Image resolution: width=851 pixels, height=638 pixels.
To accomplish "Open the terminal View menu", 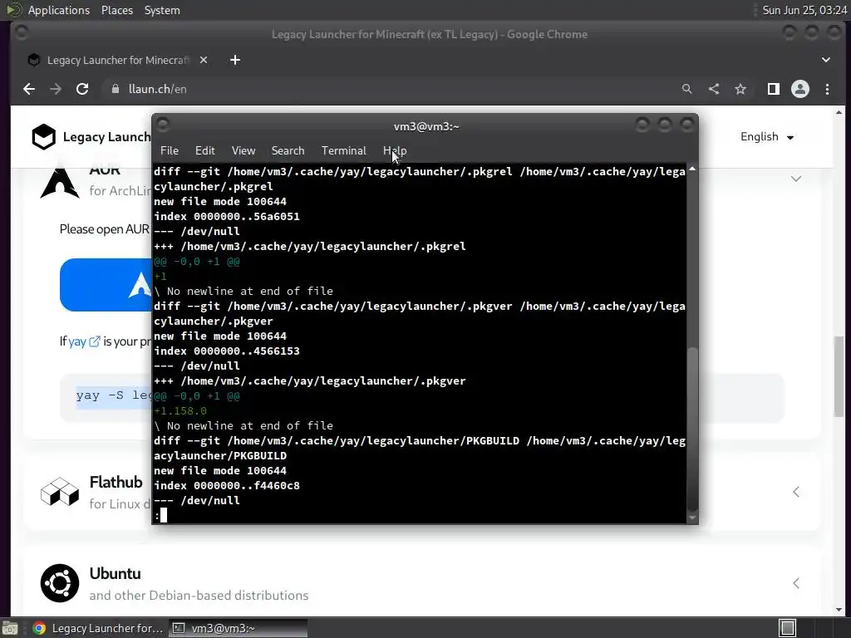I will 243,151.
